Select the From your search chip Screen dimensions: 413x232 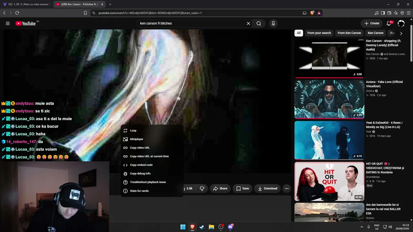click(319, 33)
